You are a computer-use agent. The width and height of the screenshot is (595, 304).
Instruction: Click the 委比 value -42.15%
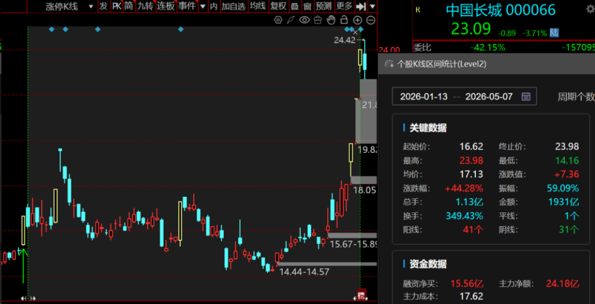[488, 48]
